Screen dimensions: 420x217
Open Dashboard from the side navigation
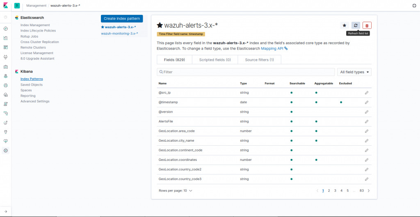click(x=6, y=47)
